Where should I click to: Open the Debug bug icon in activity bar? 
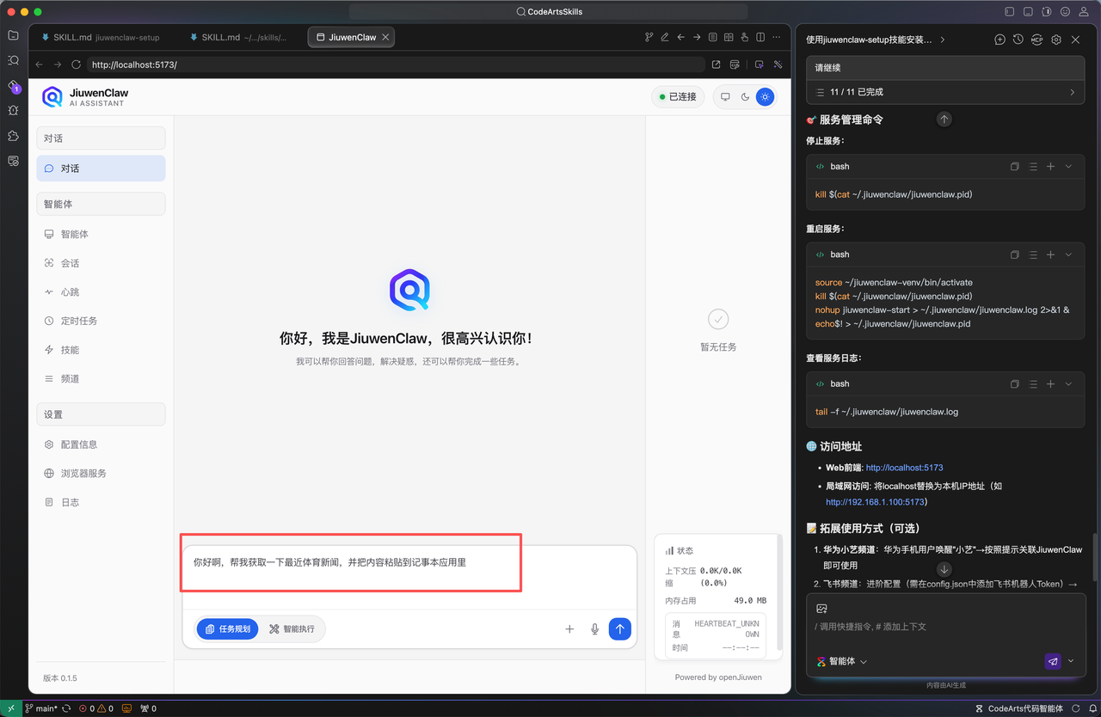(x=13, y=111)
